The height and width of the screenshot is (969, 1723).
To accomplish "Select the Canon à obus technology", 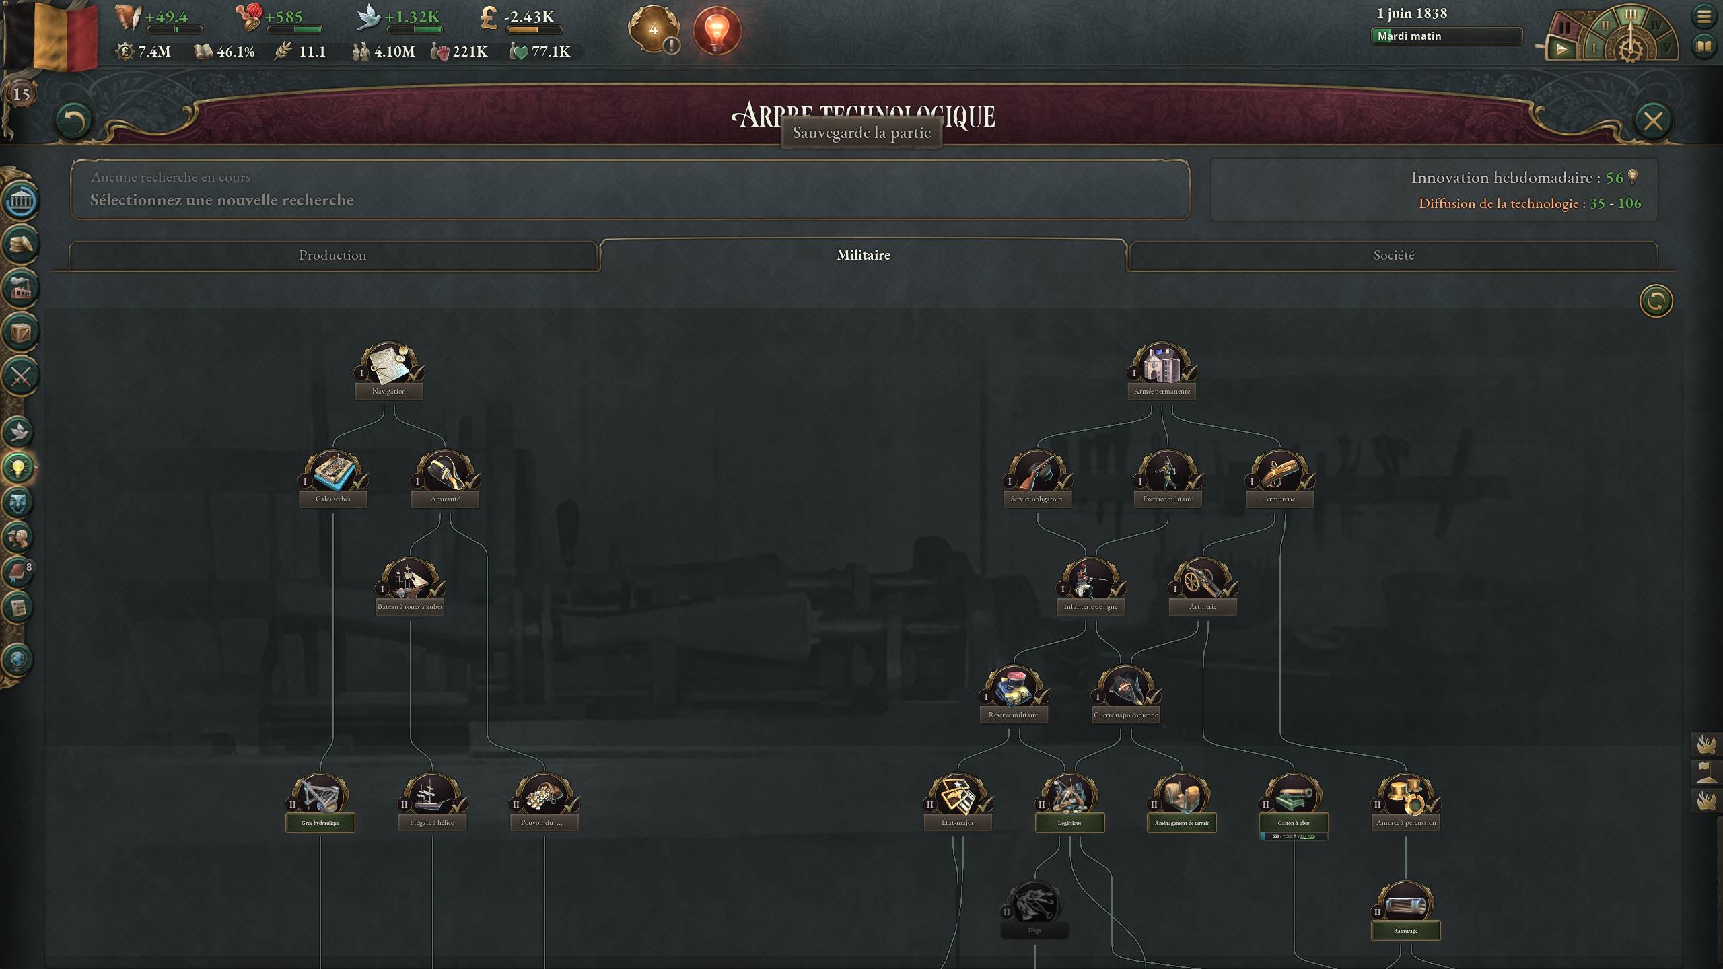I will click(1293, 803).
